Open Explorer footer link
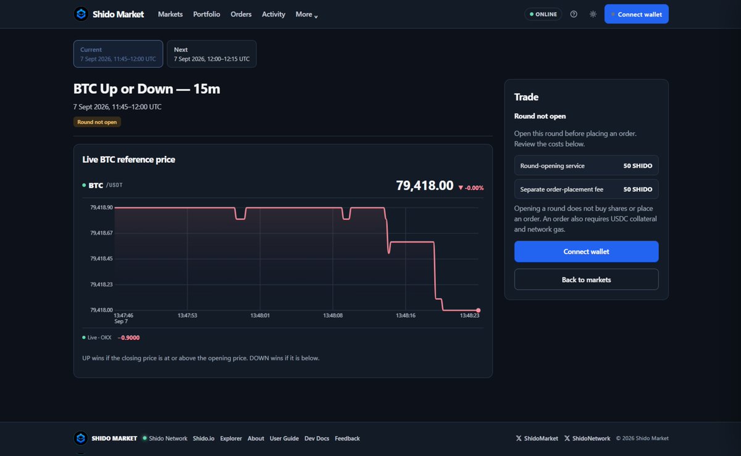The image size is (741, 456). (231, 439)
